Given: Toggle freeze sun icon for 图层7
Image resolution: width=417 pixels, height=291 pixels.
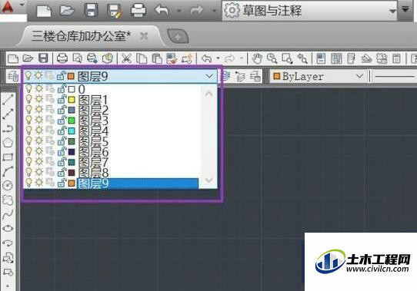Looking at the screenshot, I should [x=39, y=161].
